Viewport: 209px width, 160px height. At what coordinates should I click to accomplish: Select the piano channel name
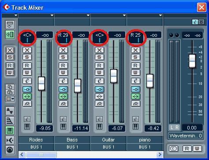145,140
